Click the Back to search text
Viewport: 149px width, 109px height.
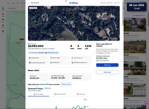[35, 3]
